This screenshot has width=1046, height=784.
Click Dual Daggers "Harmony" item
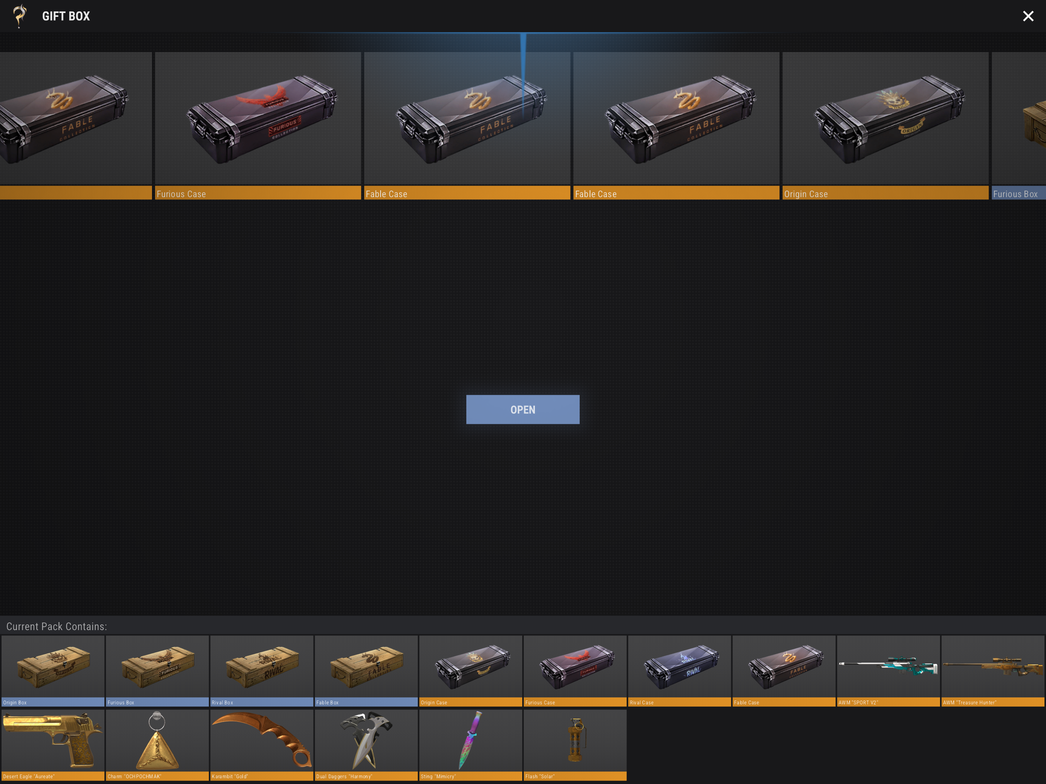point(366,744)
